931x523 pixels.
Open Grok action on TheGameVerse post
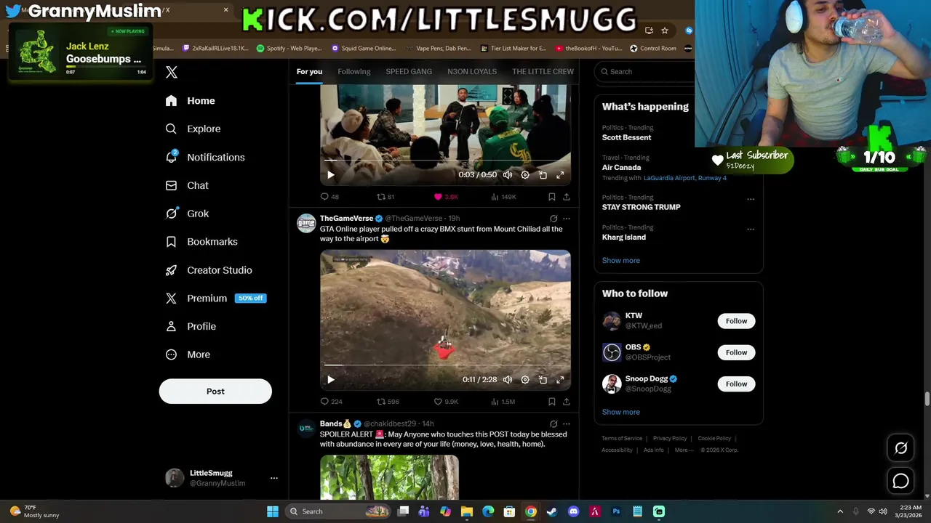554,219
